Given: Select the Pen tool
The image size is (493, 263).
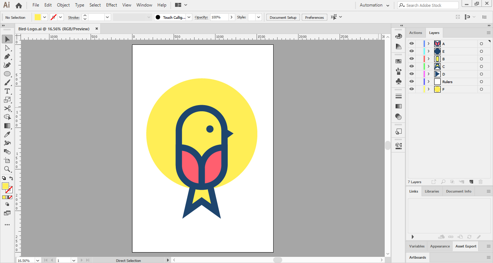Looking at the screenshot, I should (7, 56).
